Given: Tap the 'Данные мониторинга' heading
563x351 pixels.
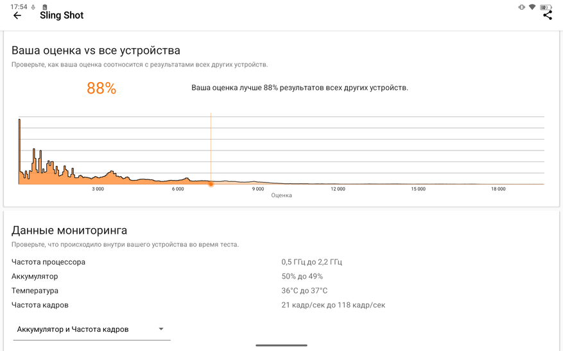Looking at the screenshot, I should pos(69,230).
